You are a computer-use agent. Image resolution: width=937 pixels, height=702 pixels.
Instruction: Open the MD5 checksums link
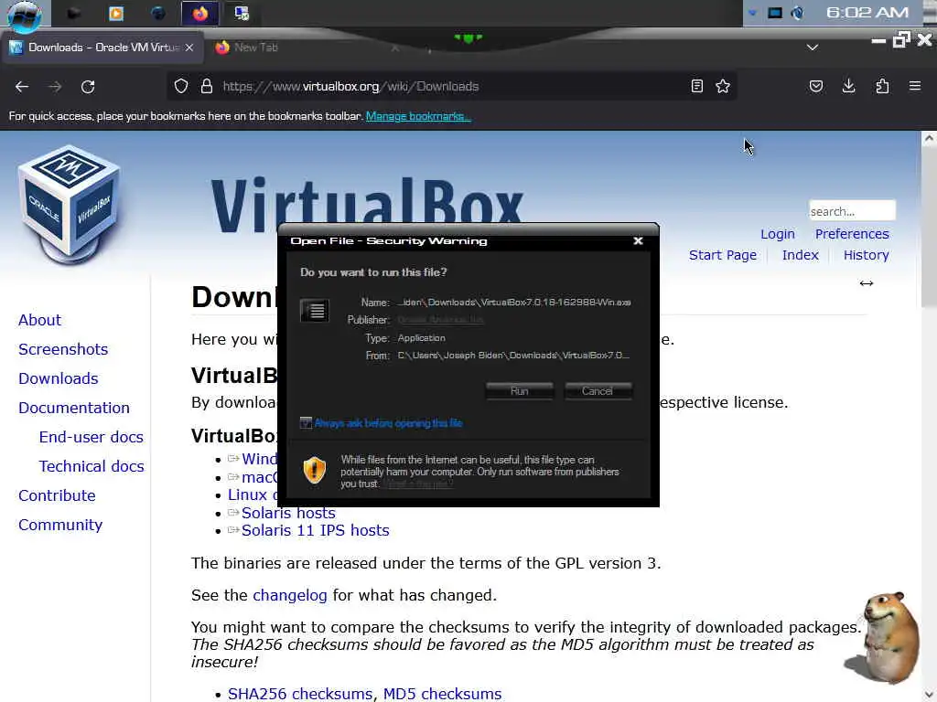pos(442,694)
